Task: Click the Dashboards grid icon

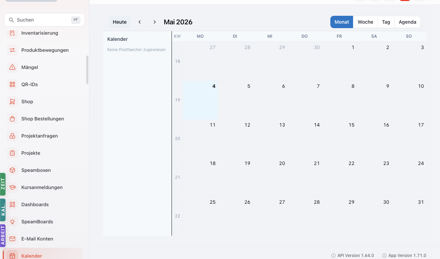Action: (x=12, y=204)
